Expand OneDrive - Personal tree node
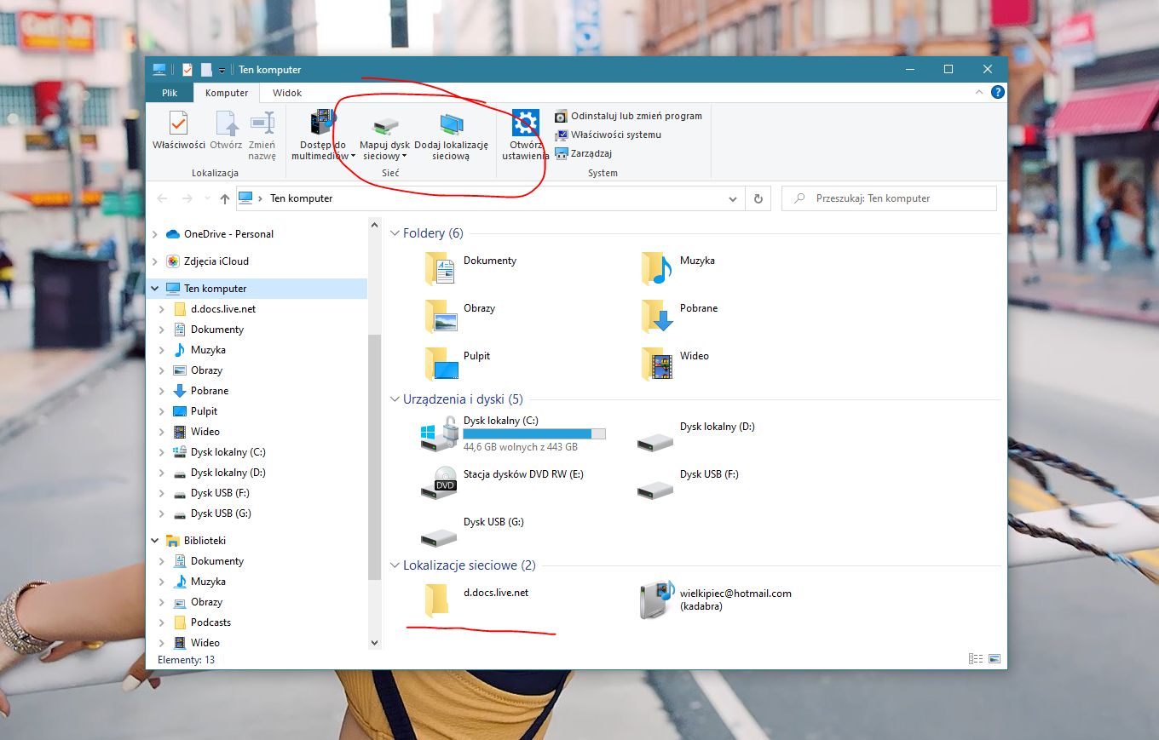 point(154,234)
